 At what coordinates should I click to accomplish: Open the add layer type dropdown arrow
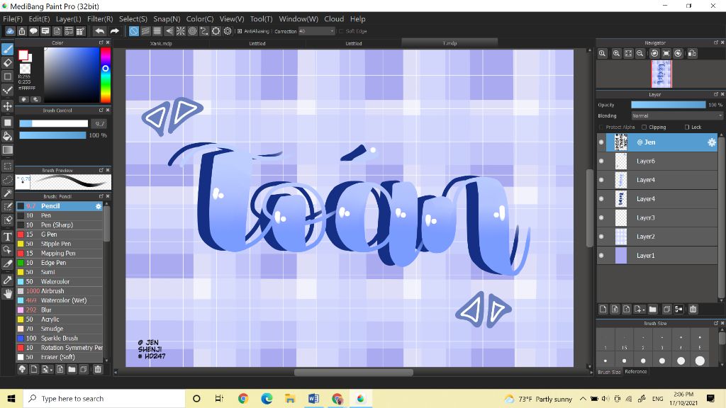click(644, 310)
